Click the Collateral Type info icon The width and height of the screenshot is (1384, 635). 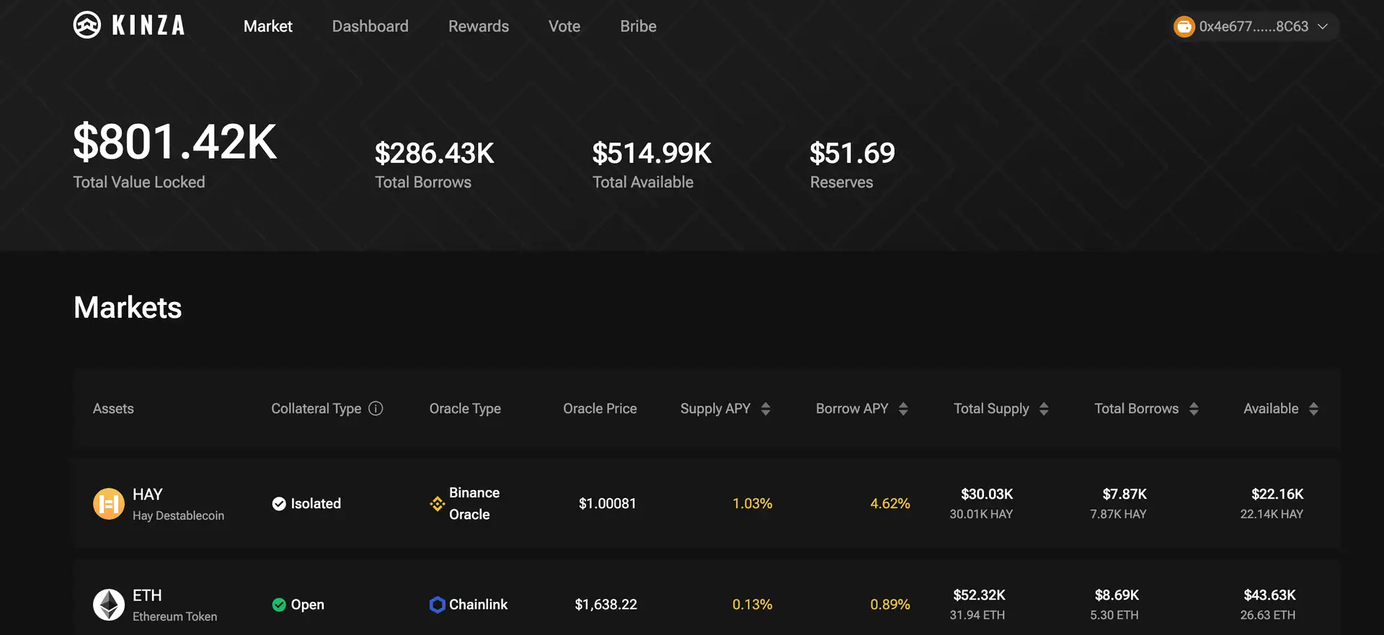[x=376, y=409]
